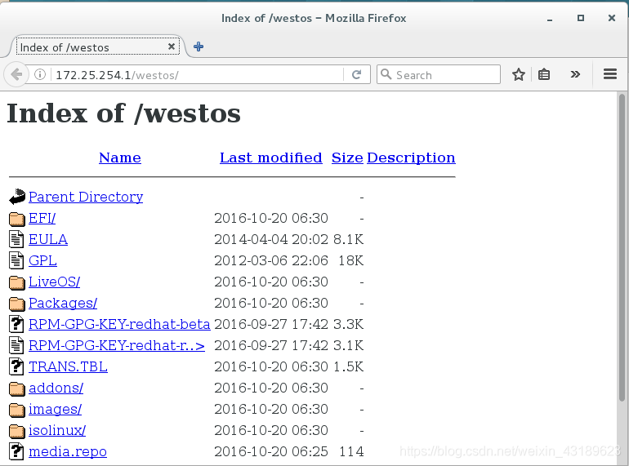Click into the Search box
Viewport: 629px width, 466px height.
click(439, 74)
